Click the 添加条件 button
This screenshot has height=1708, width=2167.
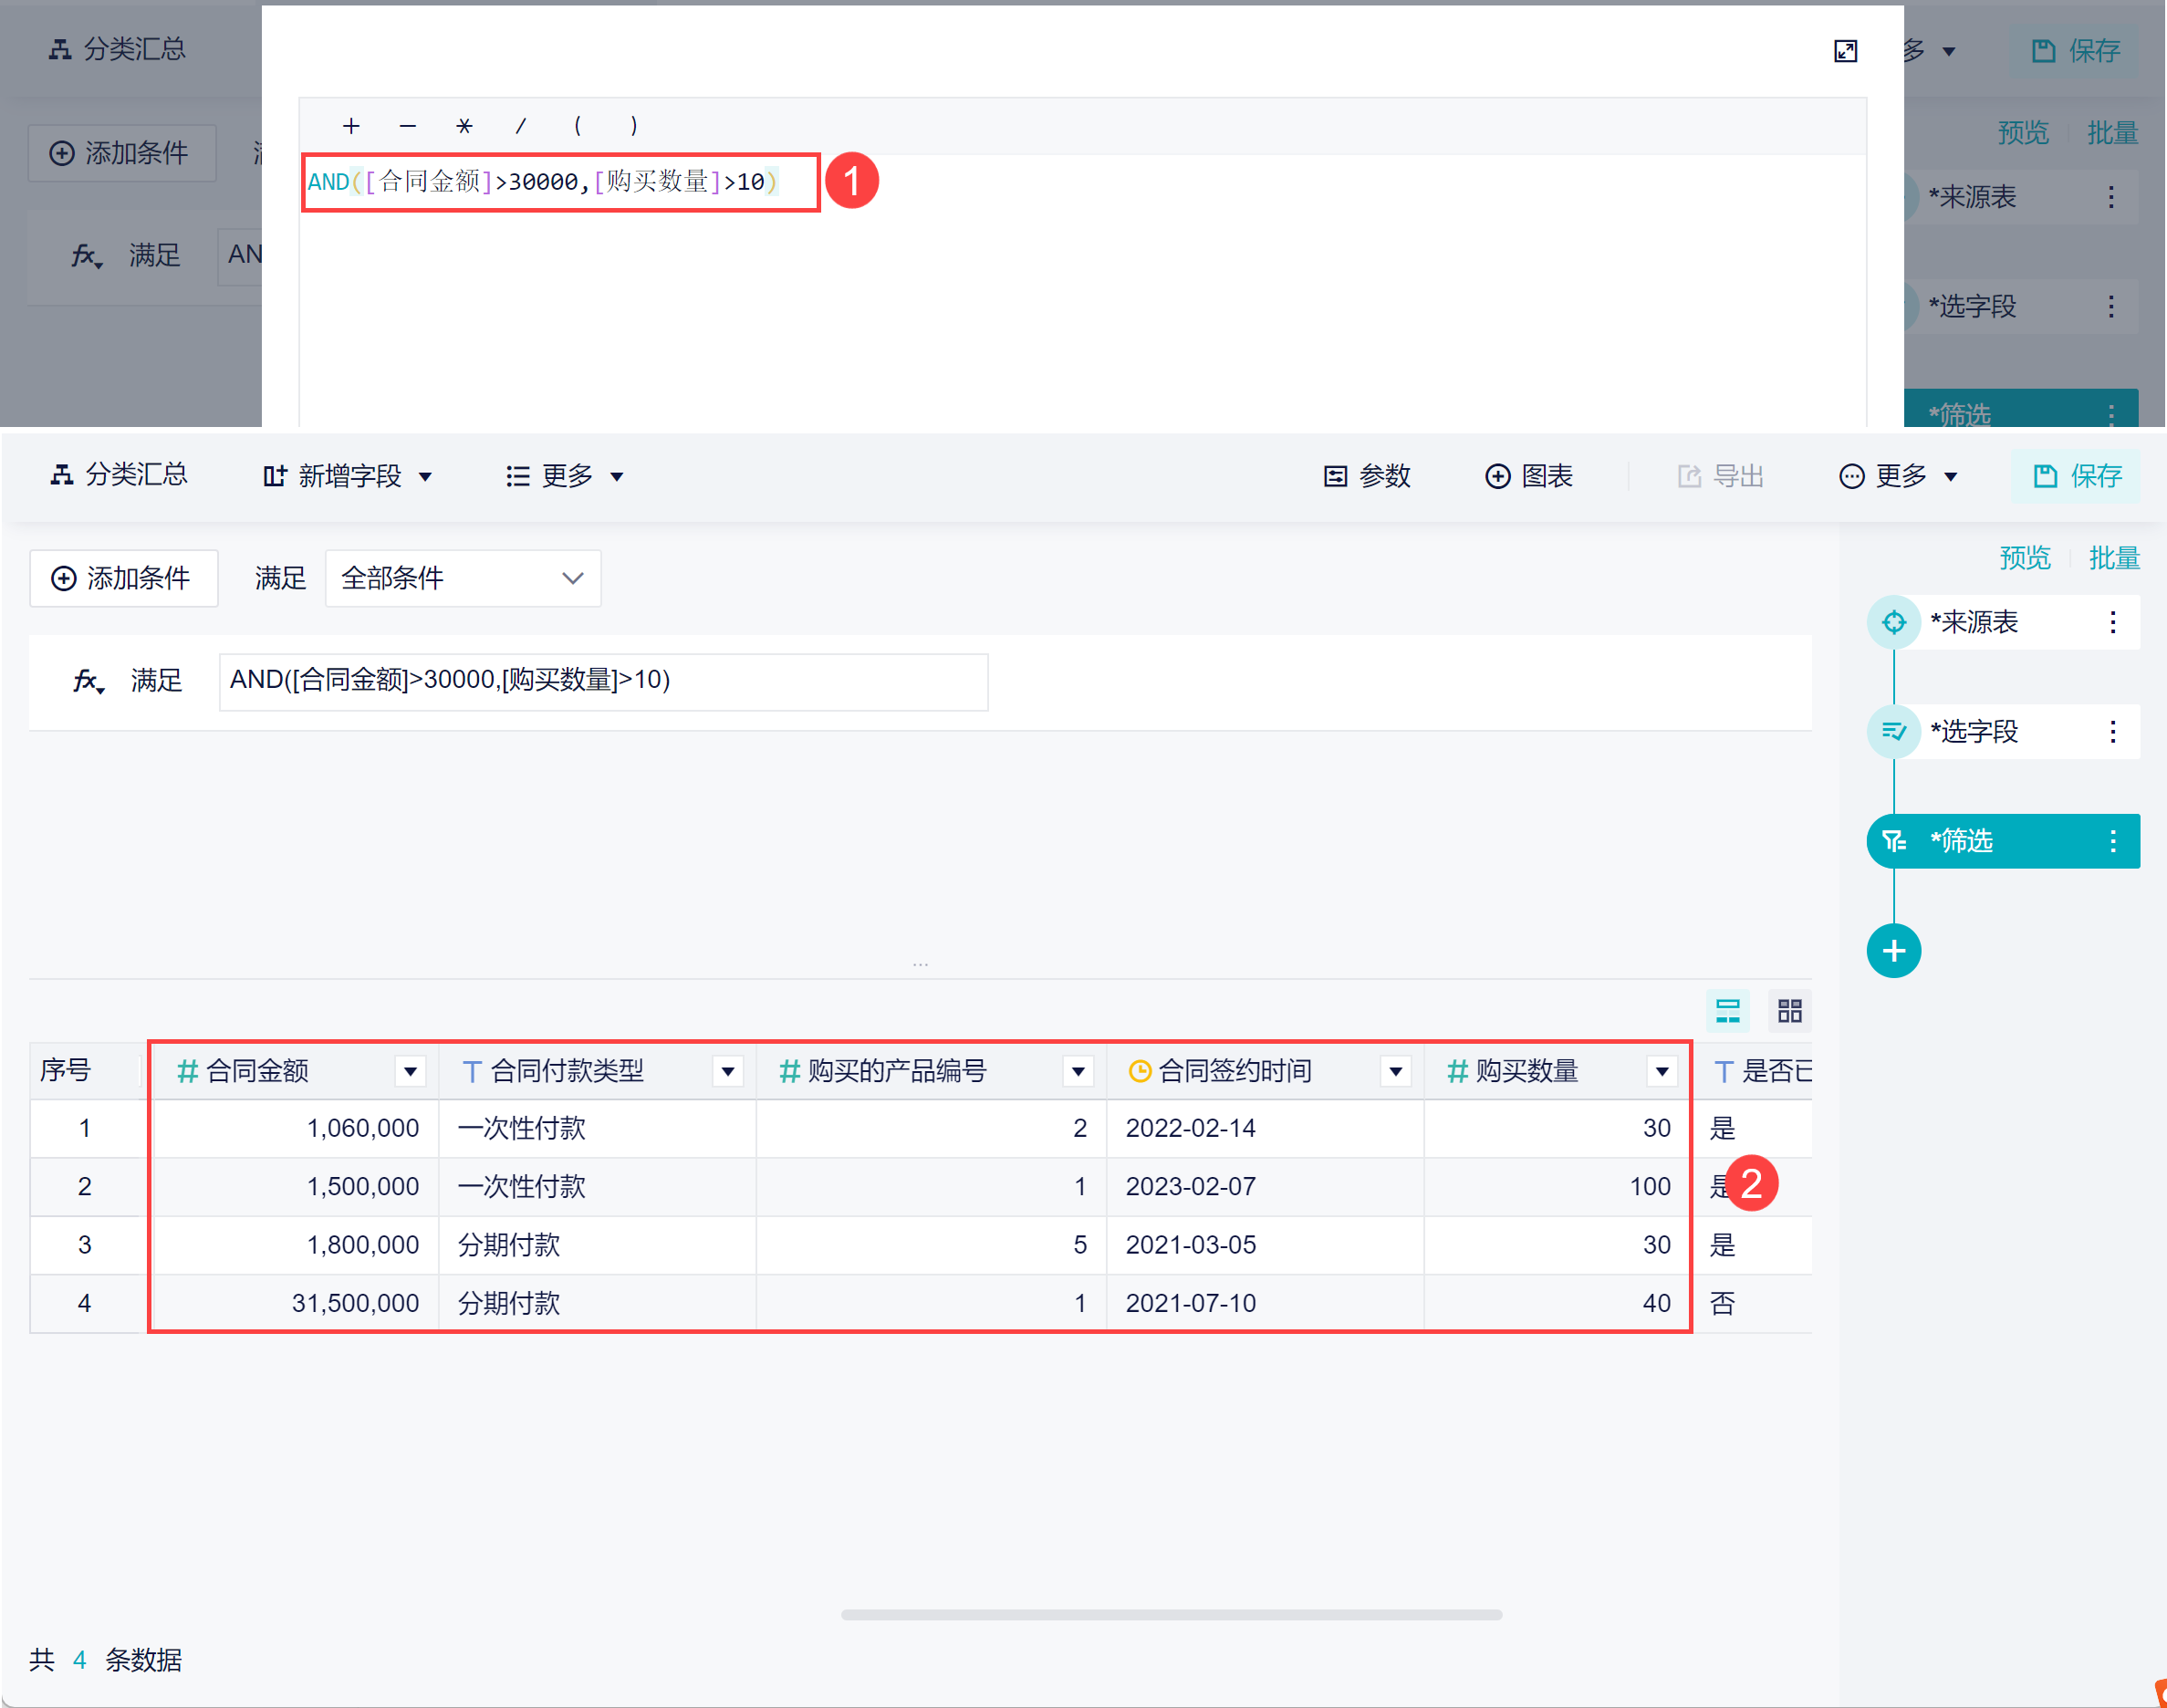tap(123, 578)
